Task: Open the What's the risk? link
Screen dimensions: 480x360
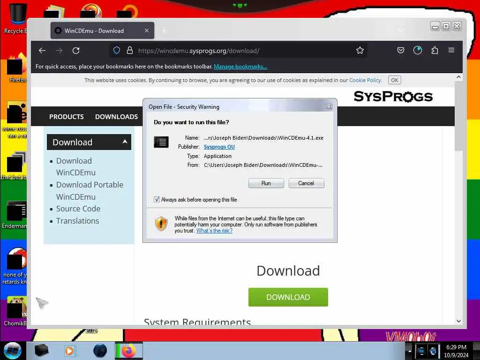Action: (214, 231)
